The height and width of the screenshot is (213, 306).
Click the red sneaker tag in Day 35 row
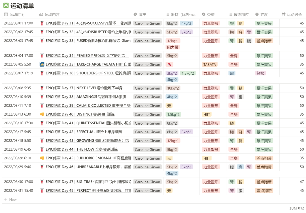point(169,64)
